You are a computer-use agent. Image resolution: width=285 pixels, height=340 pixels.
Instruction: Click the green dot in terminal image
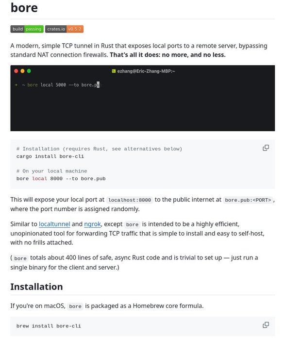[29, 71]
